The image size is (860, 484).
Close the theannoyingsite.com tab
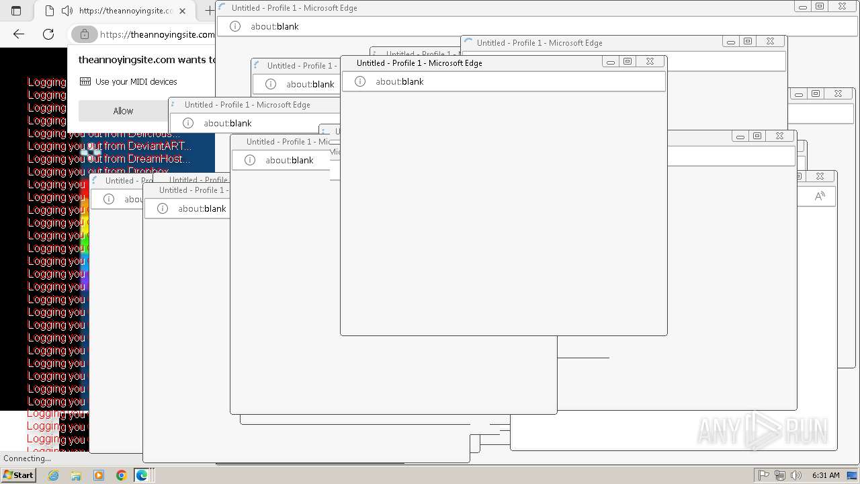click(x=182, y=11)
